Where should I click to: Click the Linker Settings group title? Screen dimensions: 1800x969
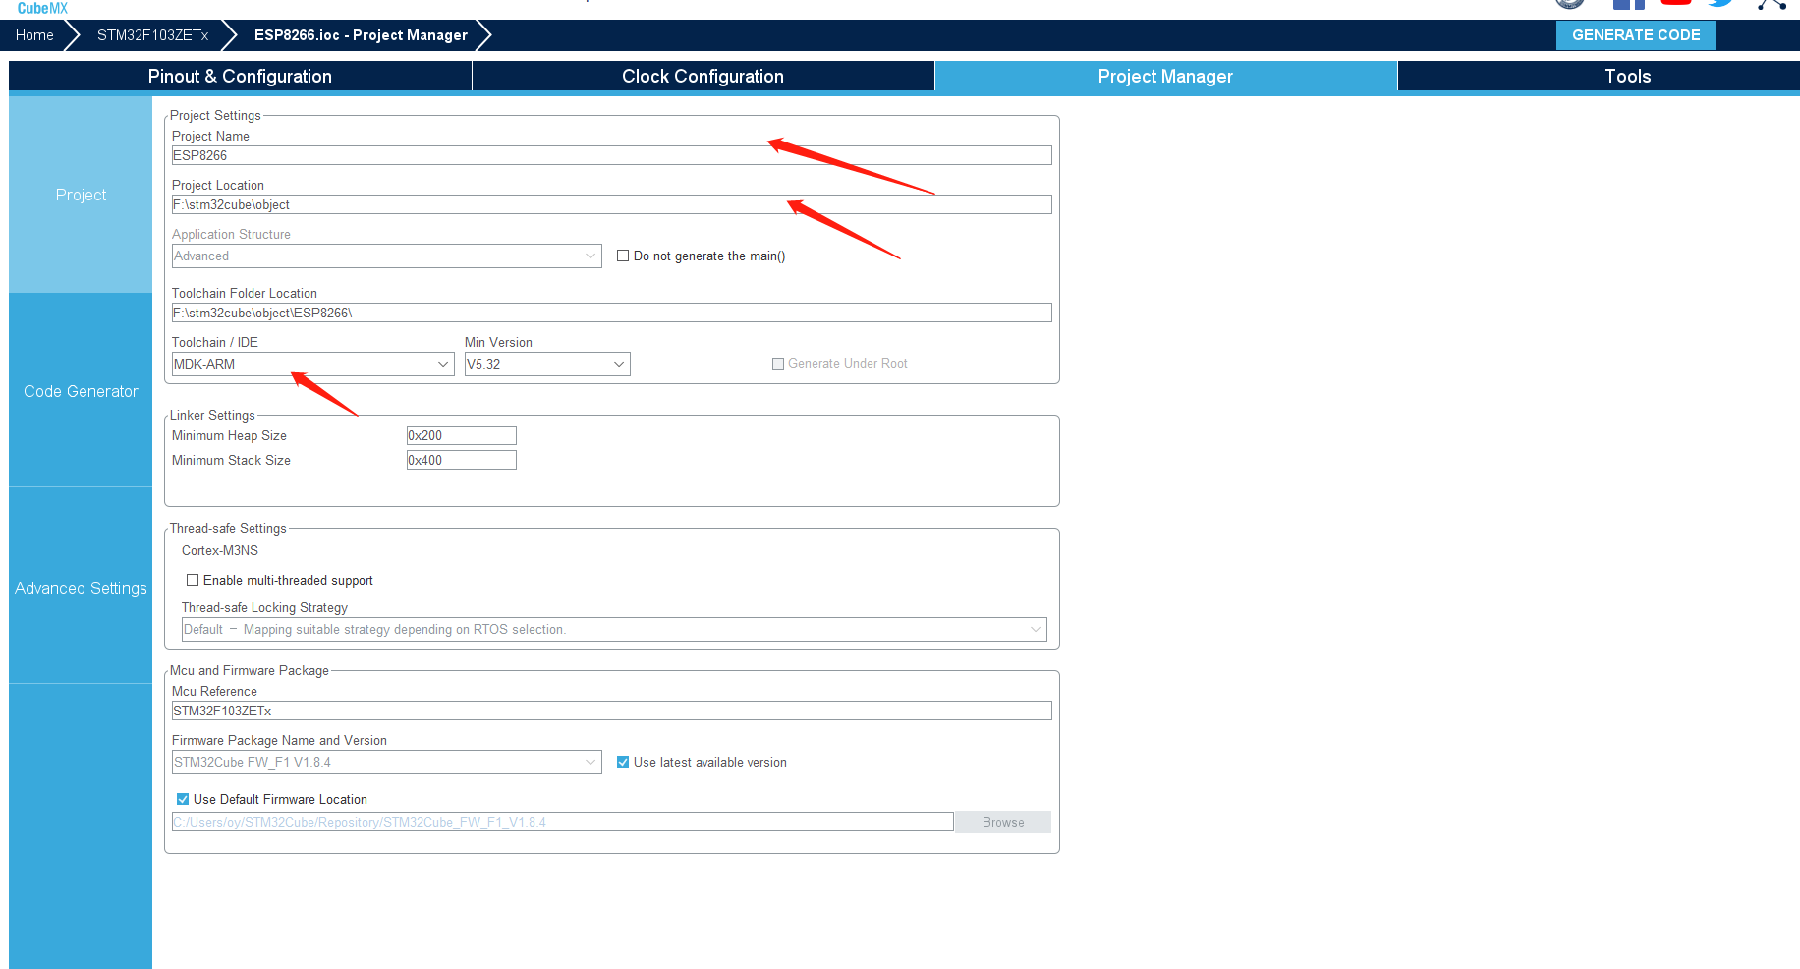tap(212, 415)
